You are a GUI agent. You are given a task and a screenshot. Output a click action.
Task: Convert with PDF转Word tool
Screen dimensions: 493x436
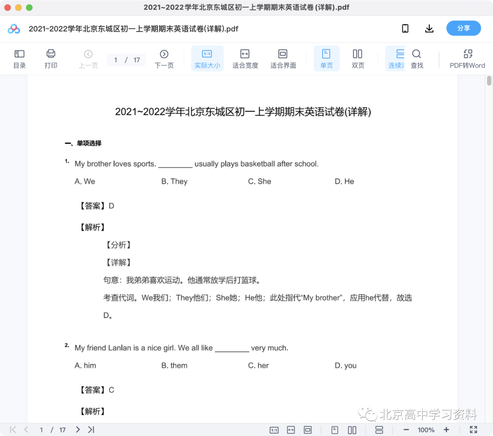(x=467, y=59)
